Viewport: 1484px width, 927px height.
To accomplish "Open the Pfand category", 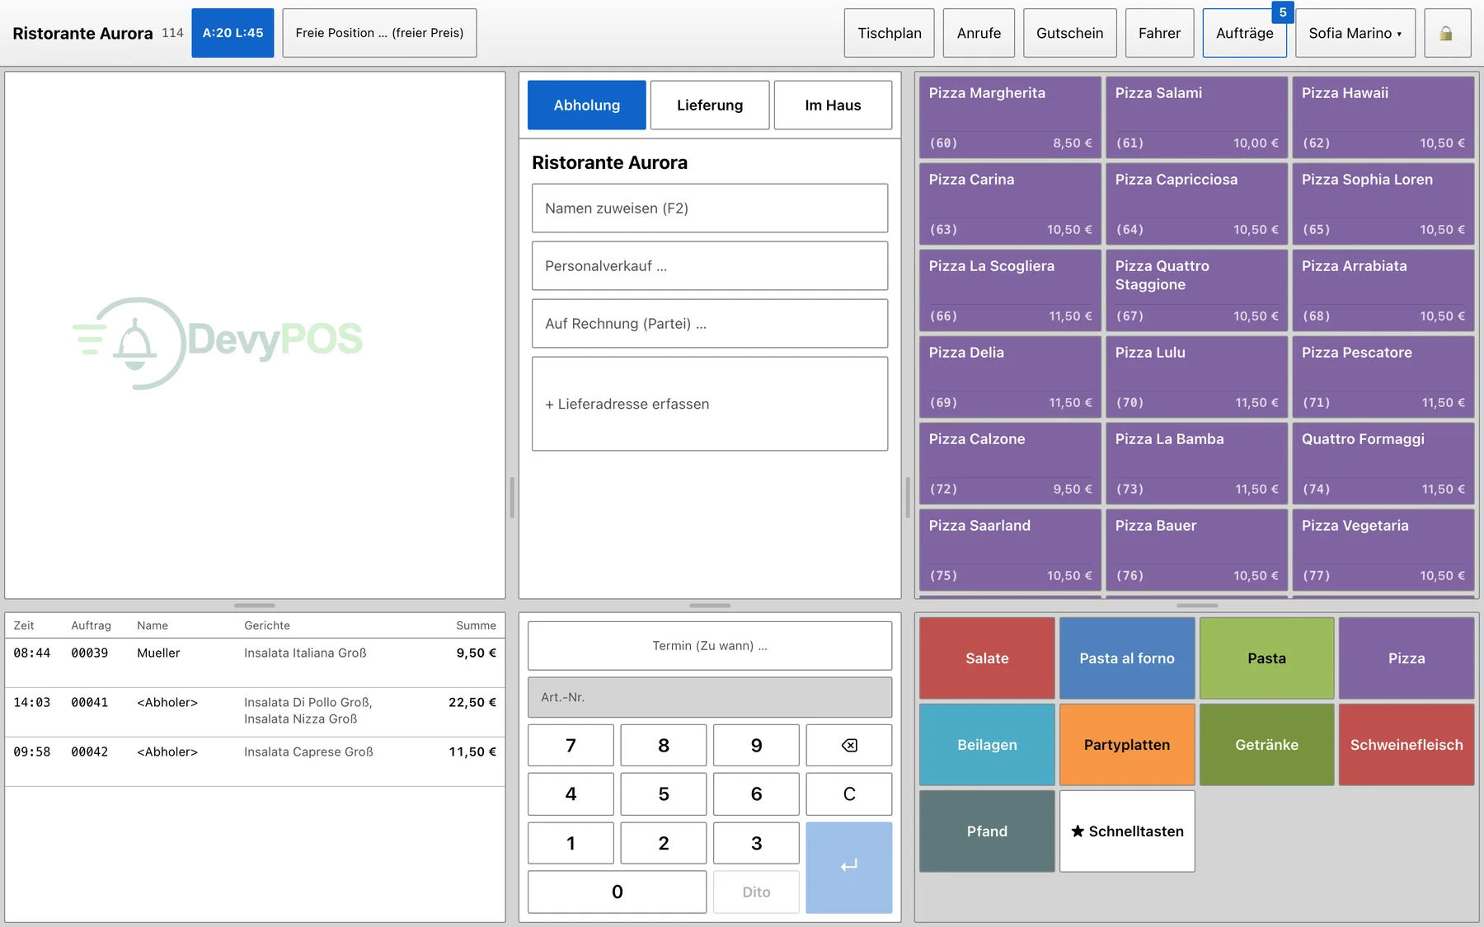I will [987, 831].
